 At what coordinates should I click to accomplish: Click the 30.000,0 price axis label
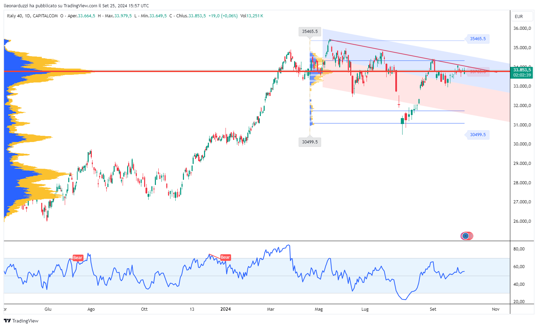[x=522, y=144]
